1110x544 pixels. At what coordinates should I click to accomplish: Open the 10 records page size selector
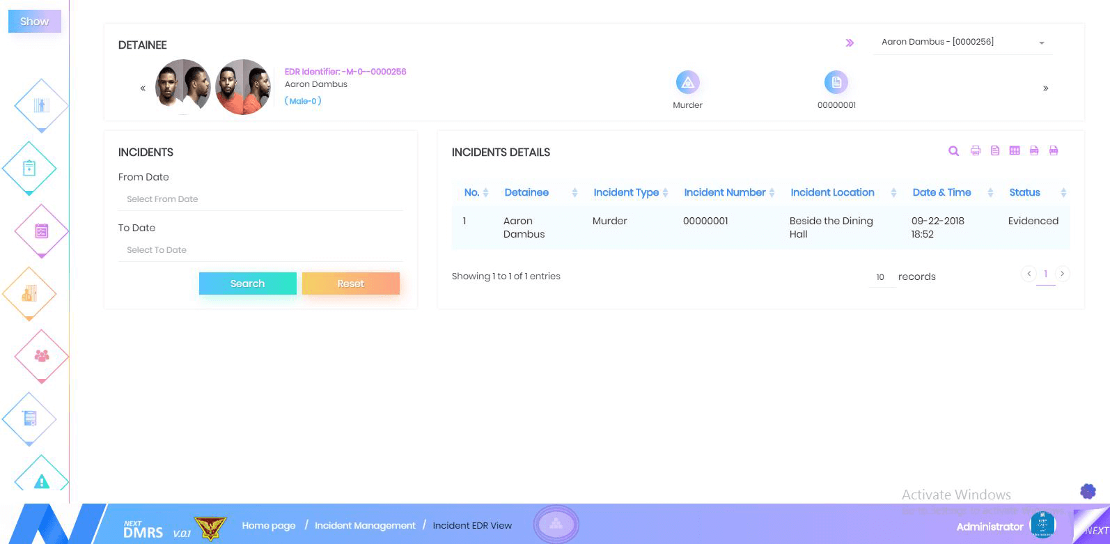[x=881, y=277]
